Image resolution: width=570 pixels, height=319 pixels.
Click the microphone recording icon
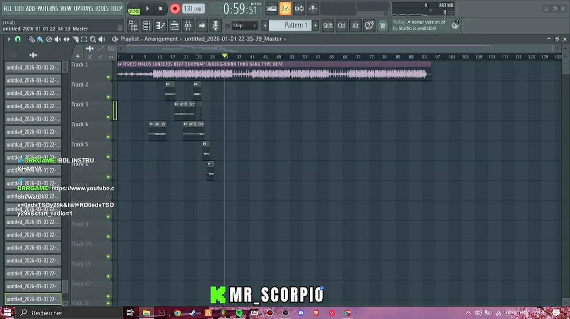point(215,26)
